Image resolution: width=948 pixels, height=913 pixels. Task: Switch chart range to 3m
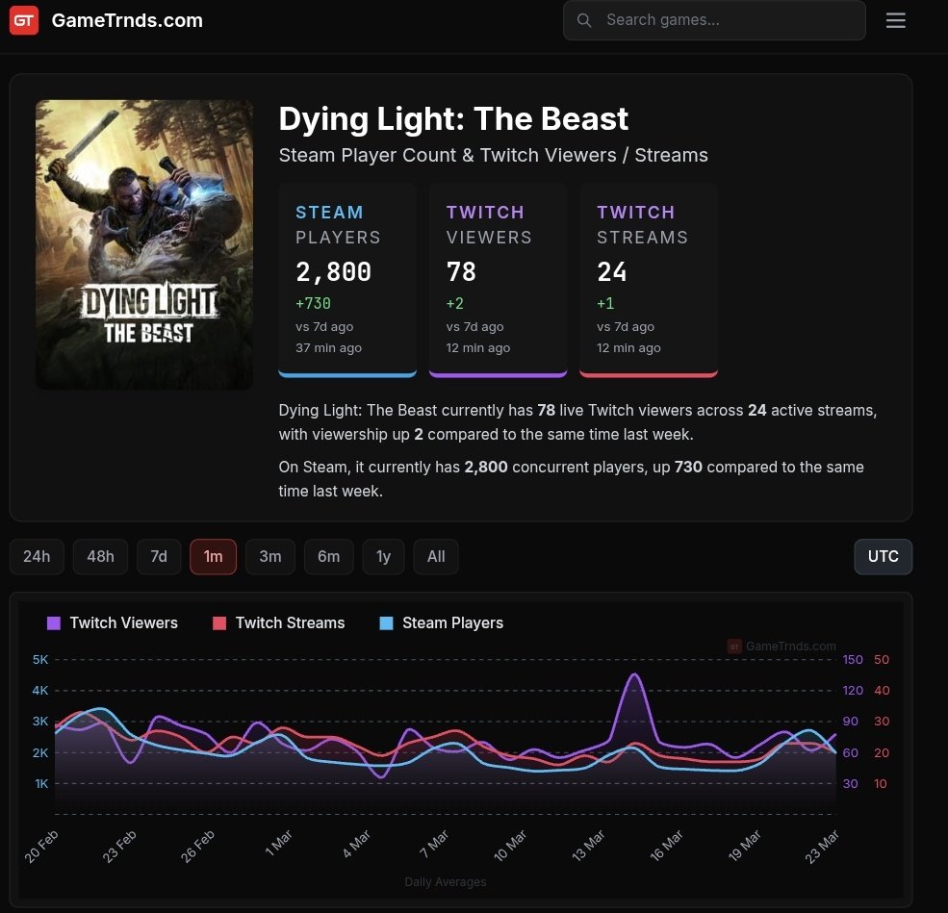pos(270,556)
